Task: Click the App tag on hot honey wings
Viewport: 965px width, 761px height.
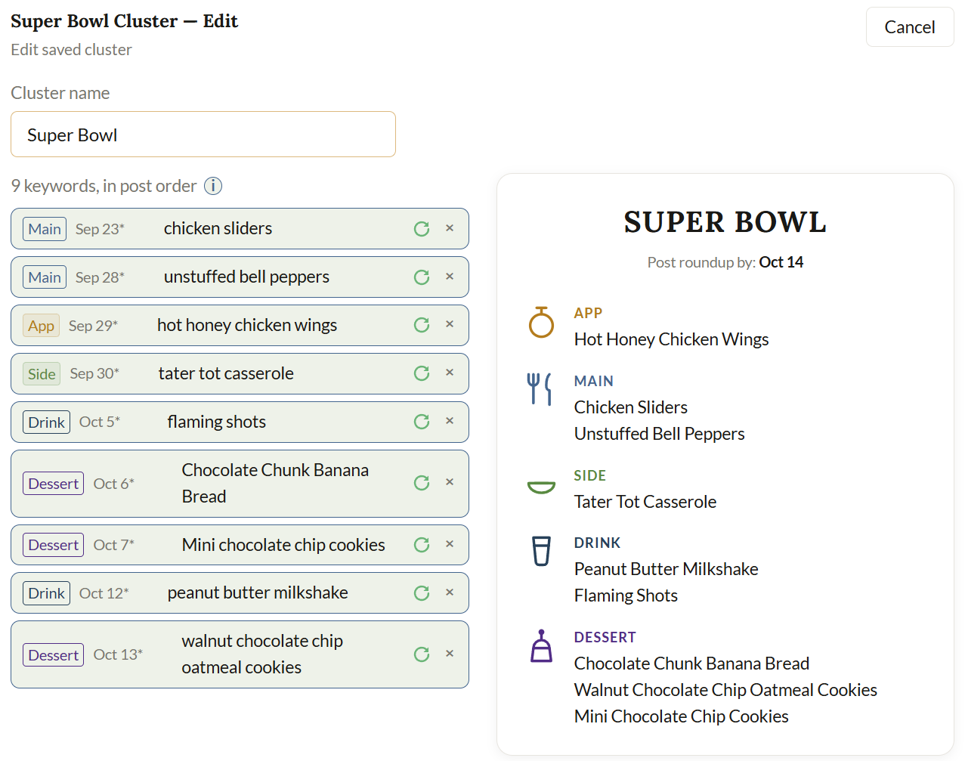Action: (x=42, y=326)
